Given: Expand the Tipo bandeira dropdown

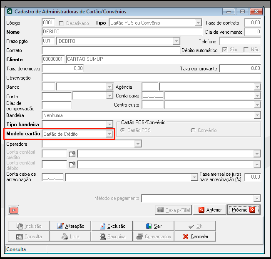Looking at the screenshot, I should point(109,125).
